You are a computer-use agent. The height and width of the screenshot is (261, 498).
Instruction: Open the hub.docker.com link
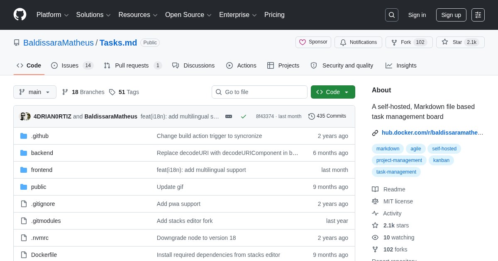pyautogui.click(x=432, y=133)
